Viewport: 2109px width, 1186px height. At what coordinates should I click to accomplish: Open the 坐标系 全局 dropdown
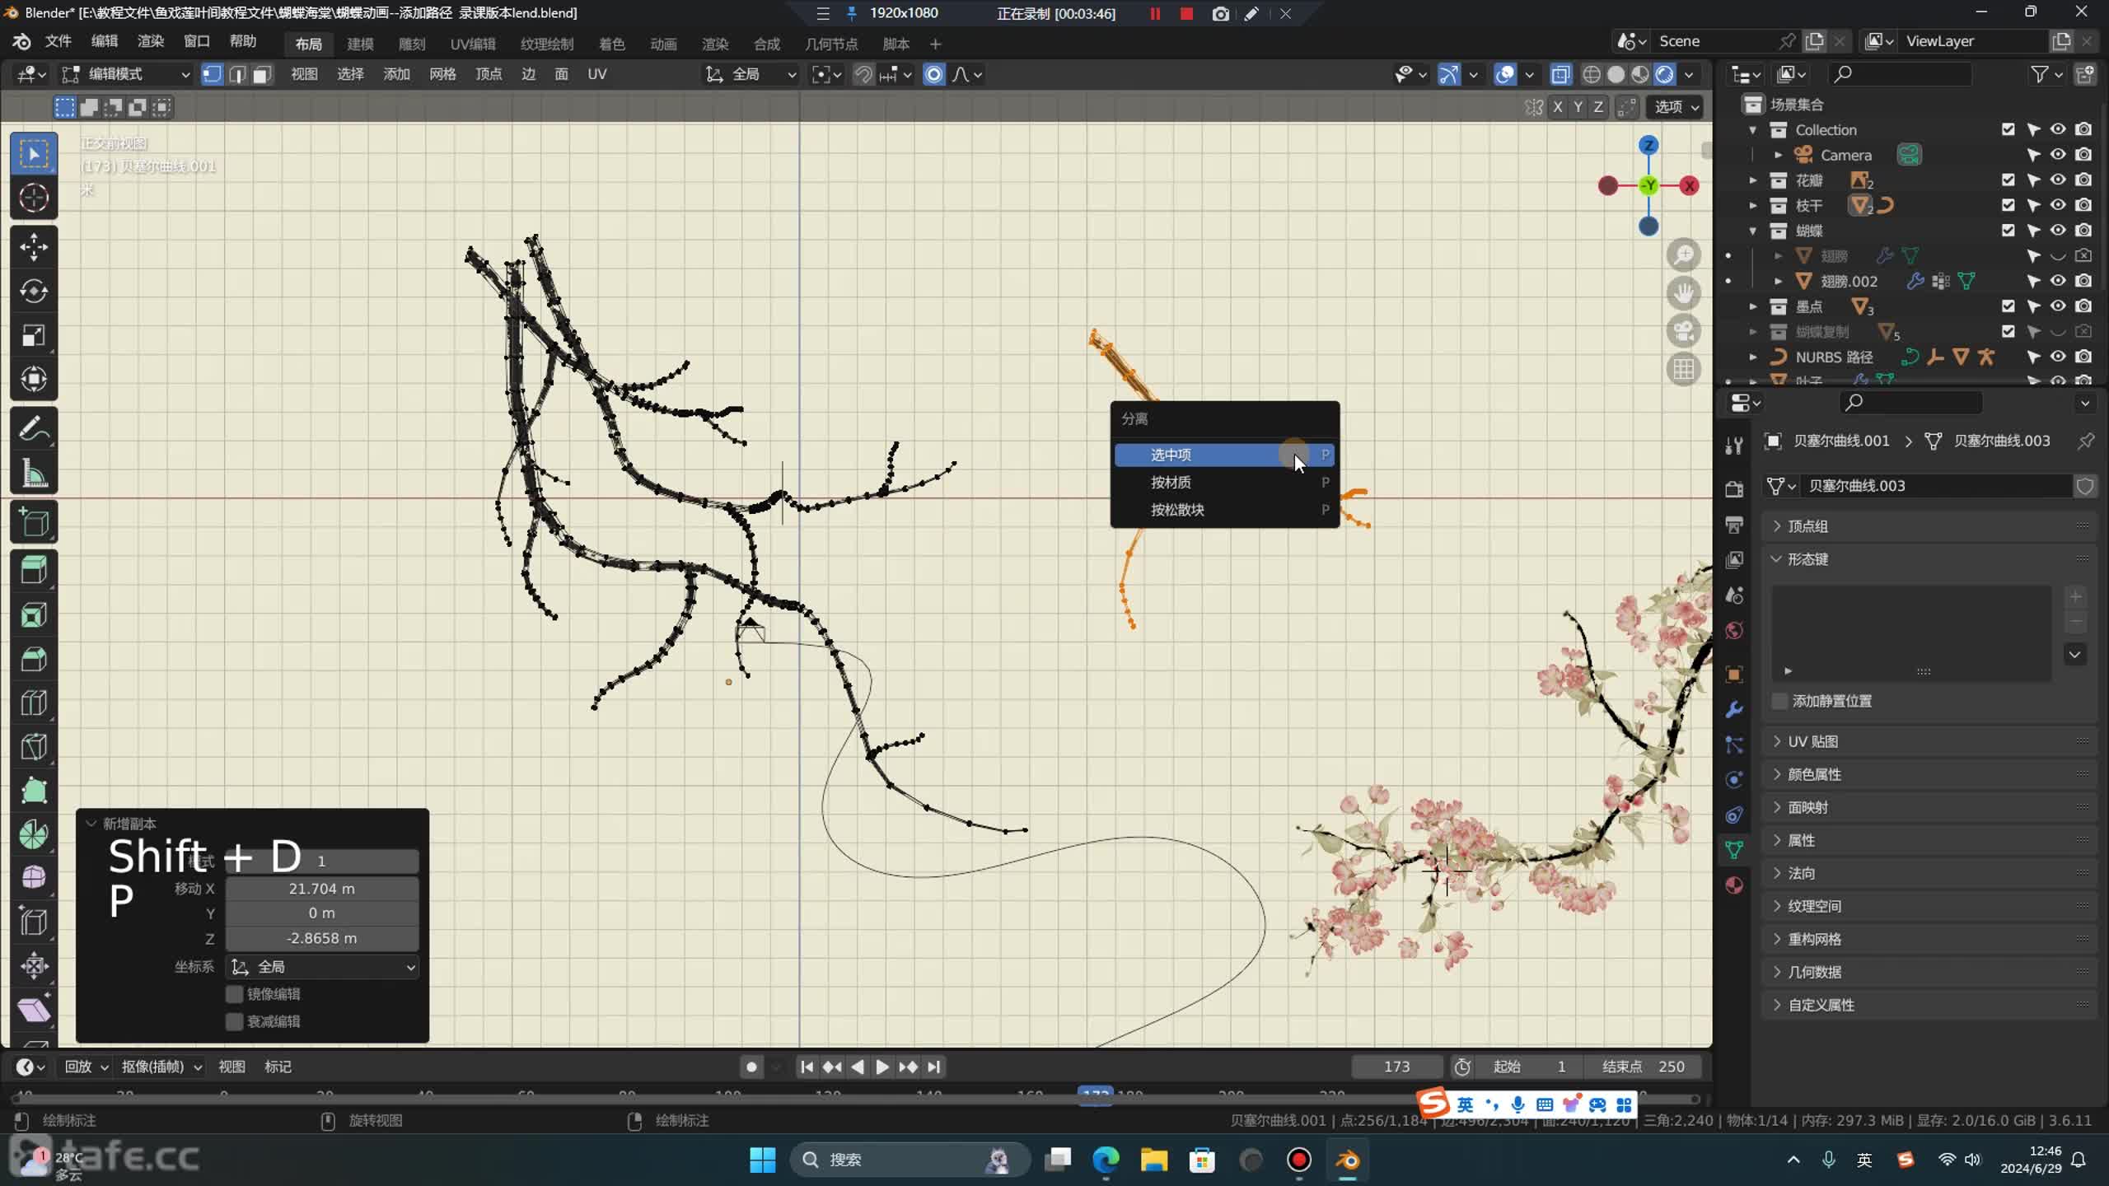click(323, 967)
